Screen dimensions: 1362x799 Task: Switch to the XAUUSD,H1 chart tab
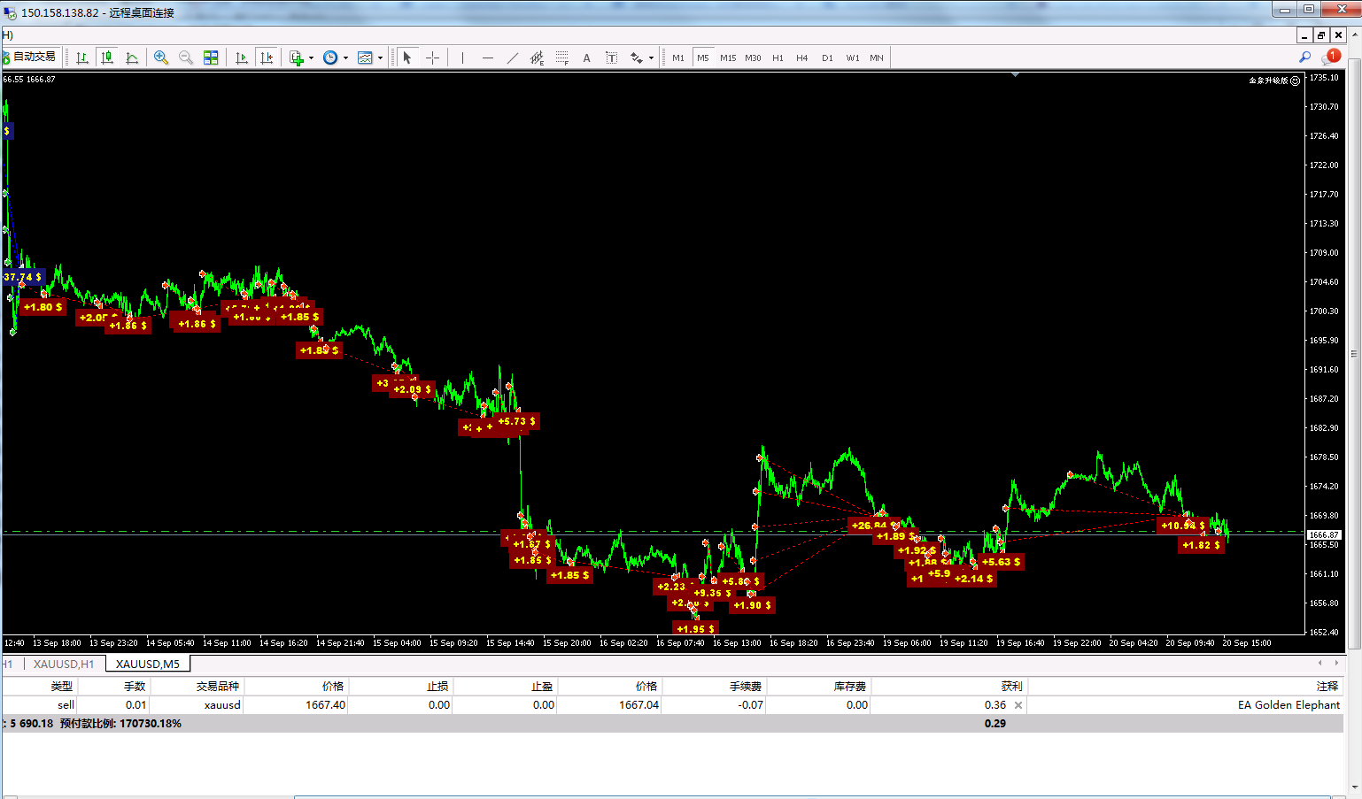[x=64, y=664]
